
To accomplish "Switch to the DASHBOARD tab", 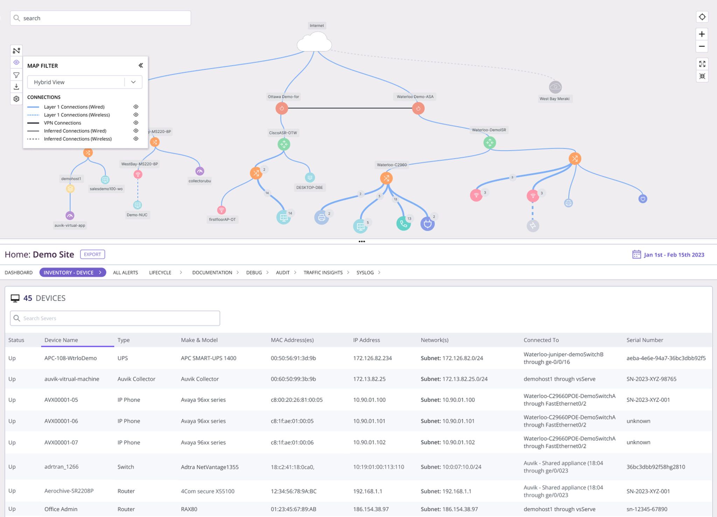I will (19, 272).
